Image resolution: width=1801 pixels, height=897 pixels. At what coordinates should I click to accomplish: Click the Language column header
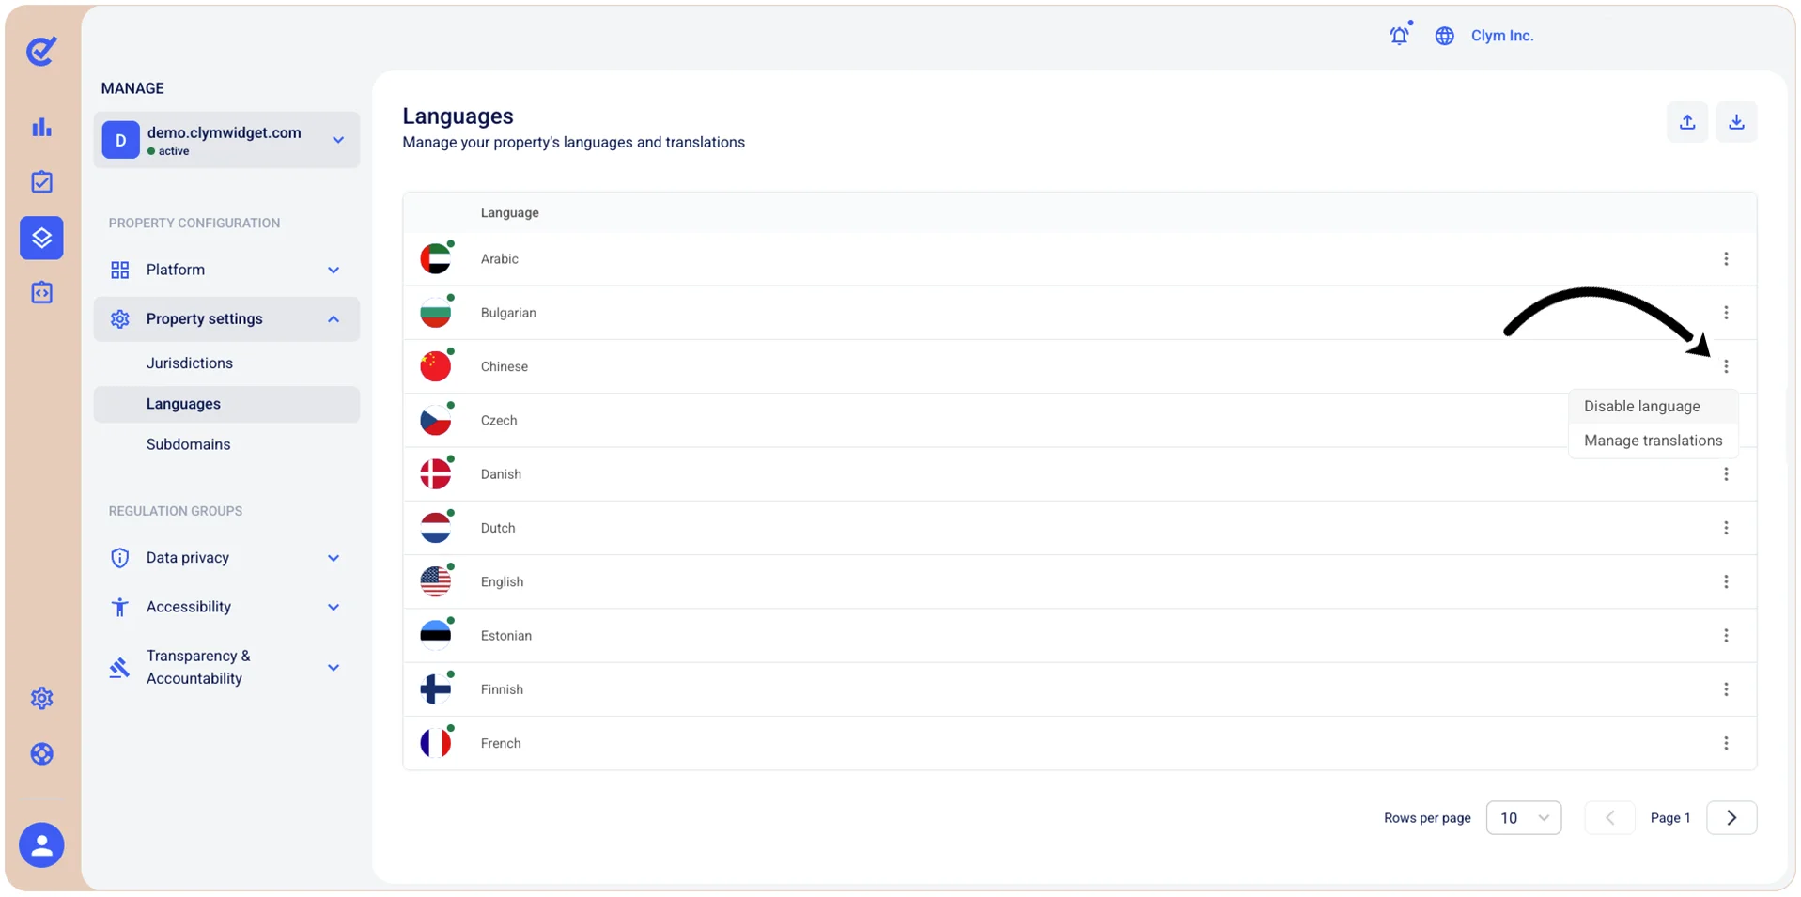tap(509, 213)
